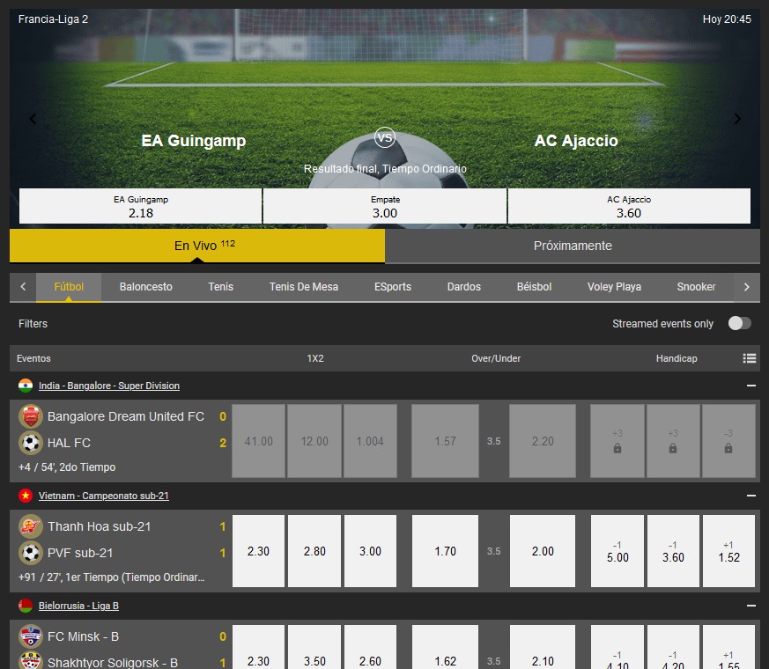Click the Bangalore Dream United FC team logo

31,416
